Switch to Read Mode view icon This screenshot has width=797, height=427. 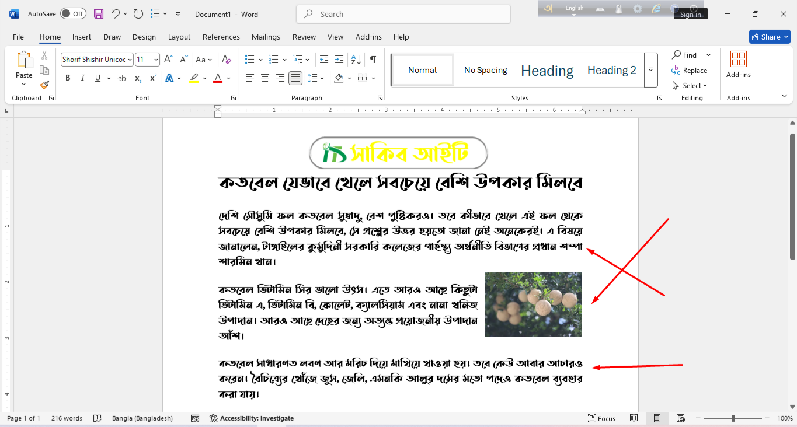[634, 418]
